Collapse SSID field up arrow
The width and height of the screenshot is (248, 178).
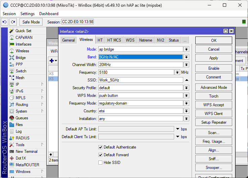tap(187, 80)
